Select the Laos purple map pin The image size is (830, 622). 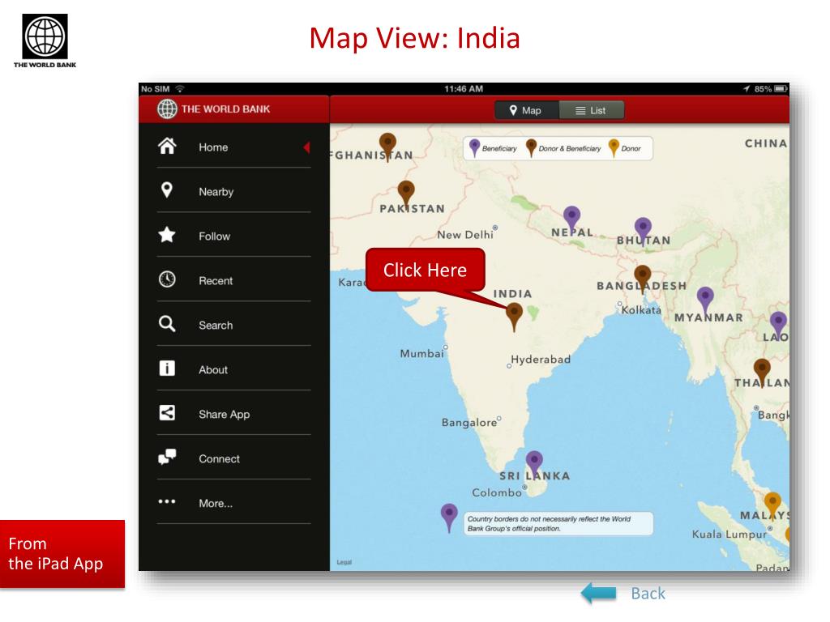tap(778, 325)
